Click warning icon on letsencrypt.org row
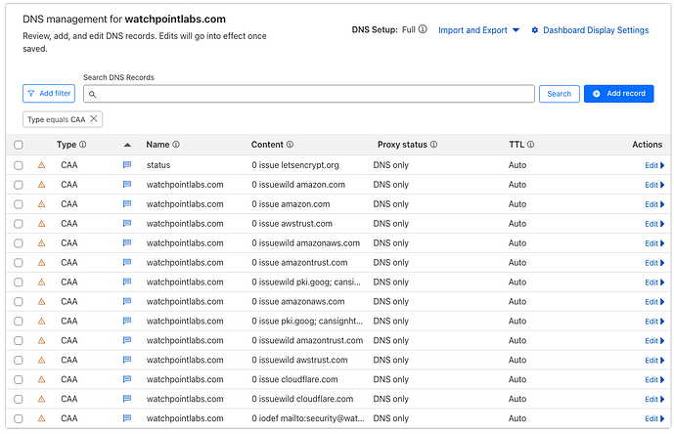This screenshot has width=674, height=434. (41, 165)
